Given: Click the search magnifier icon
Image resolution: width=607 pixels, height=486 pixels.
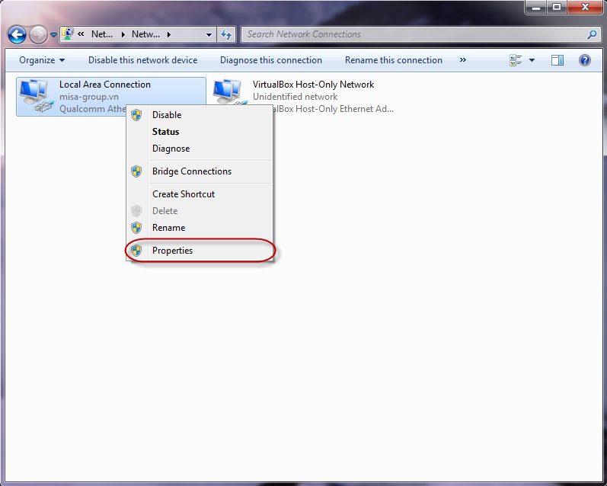Looking at the screenshot, I should click(x=592, y=34).
